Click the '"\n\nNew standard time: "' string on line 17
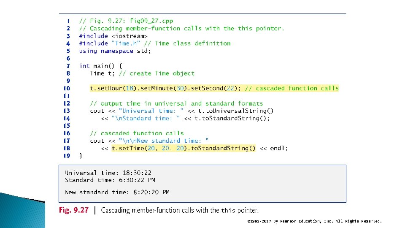 coord(164,141)
